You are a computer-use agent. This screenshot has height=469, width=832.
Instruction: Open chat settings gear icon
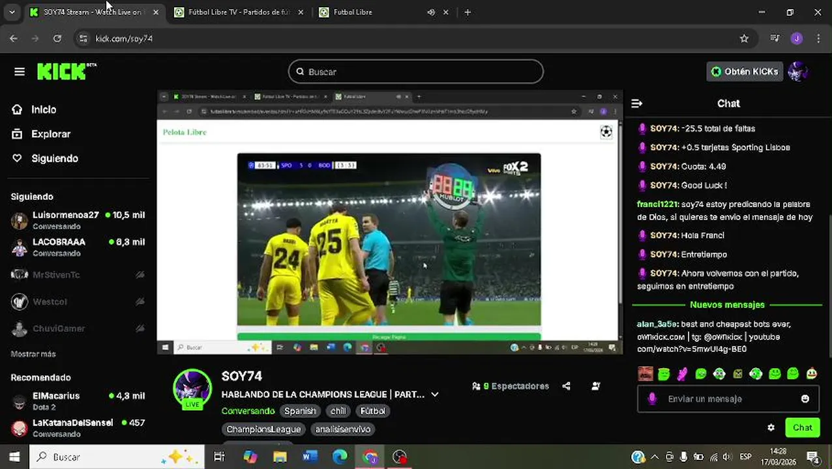point(771,428)
